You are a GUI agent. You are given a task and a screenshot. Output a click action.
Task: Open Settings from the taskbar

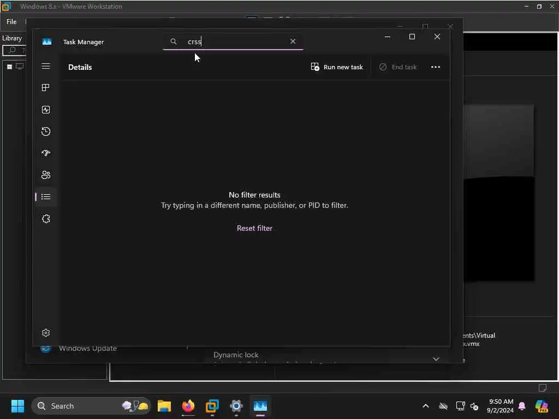236,406
